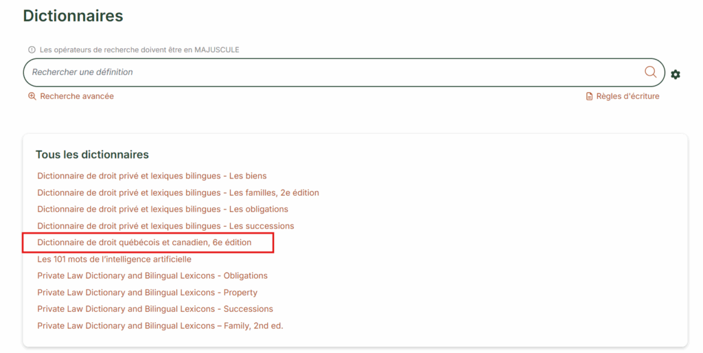Open Private Law Dictionary – Family, 2nd ed.

tap(160, 326)
